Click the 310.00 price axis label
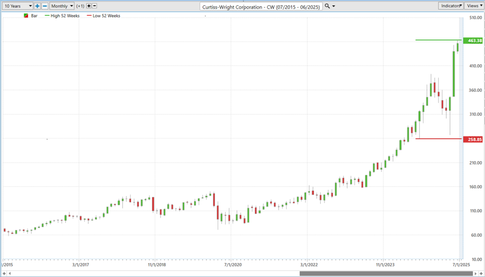Viewport: 485px width, 277px height. [x=476, y=115]
